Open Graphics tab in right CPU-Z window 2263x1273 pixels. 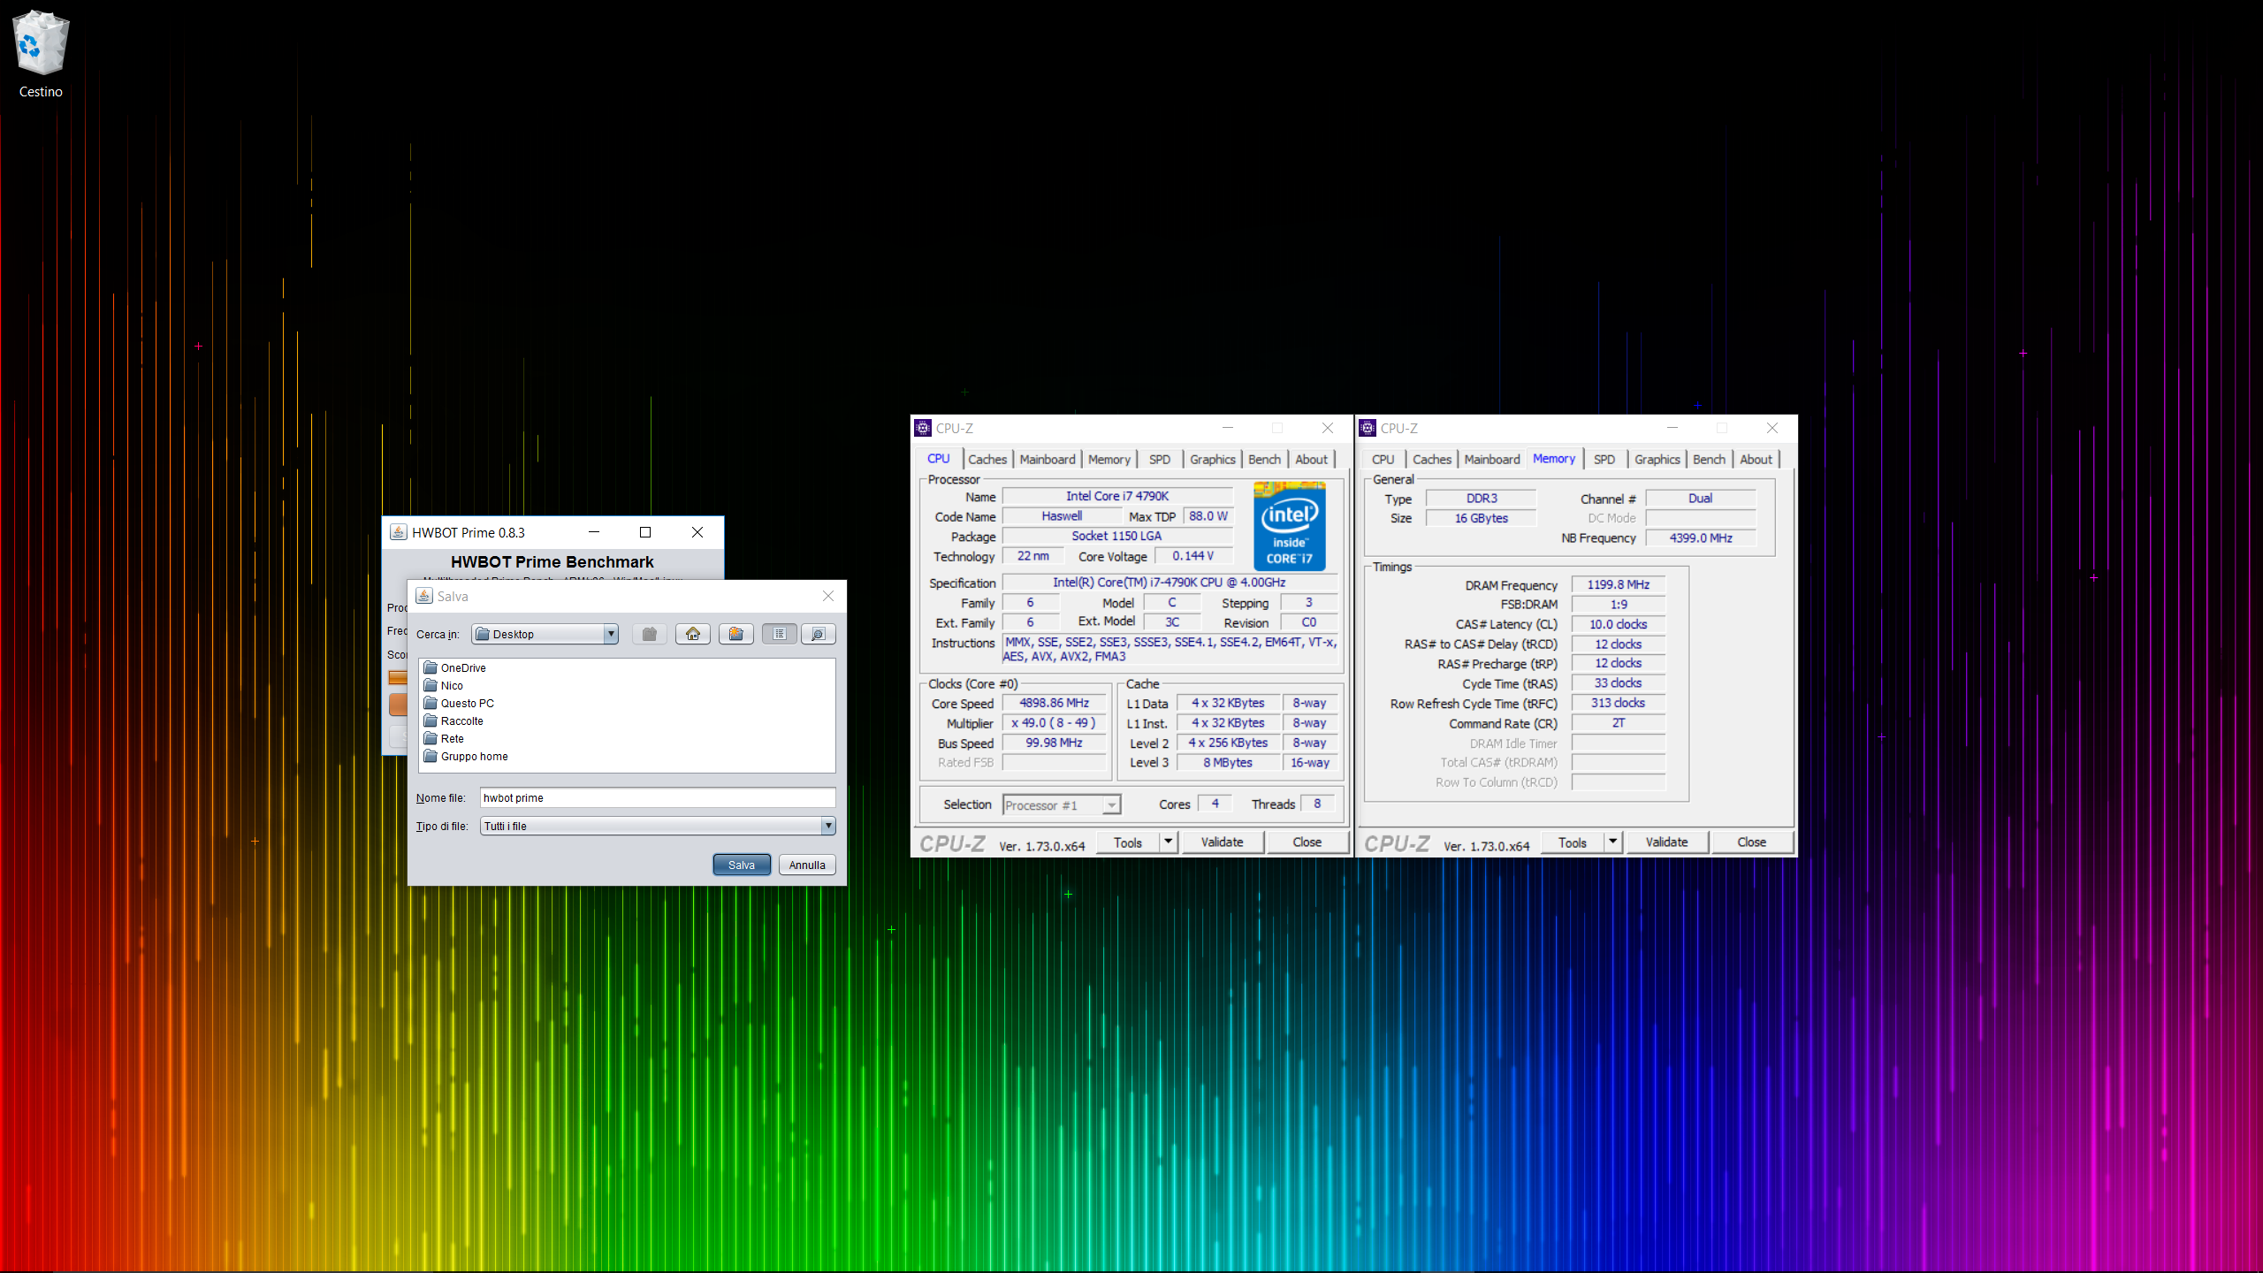click(1657, 460)
